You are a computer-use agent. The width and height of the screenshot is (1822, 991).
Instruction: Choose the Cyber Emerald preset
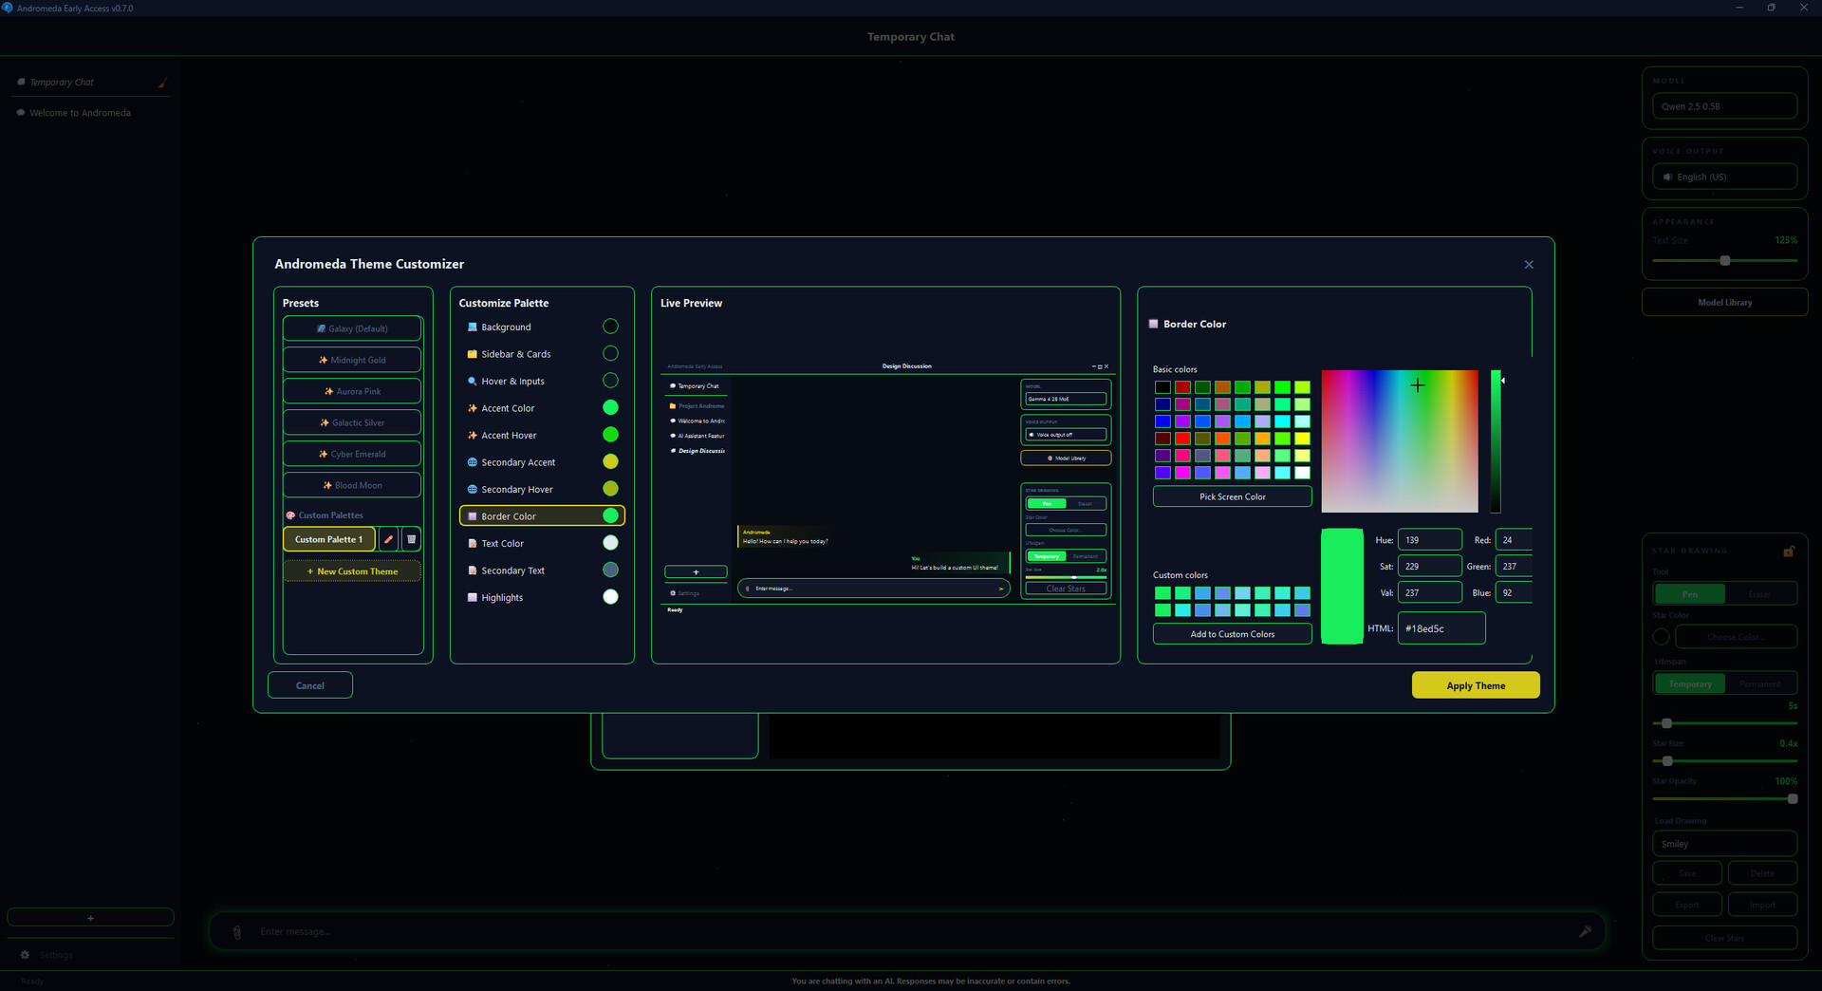(352, 454)
